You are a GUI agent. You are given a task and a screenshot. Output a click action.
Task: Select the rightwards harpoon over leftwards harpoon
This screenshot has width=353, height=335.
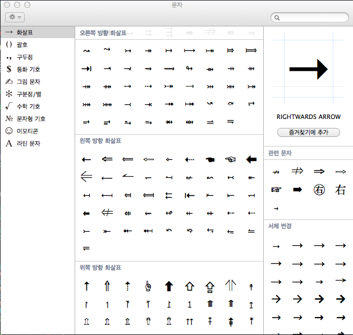point(210,122)
